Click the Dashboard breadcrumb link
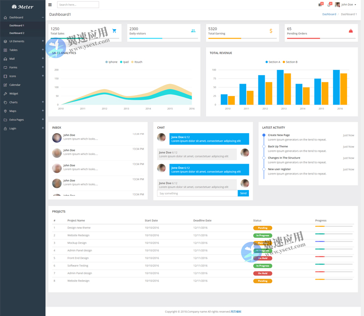 click(329, 14)
